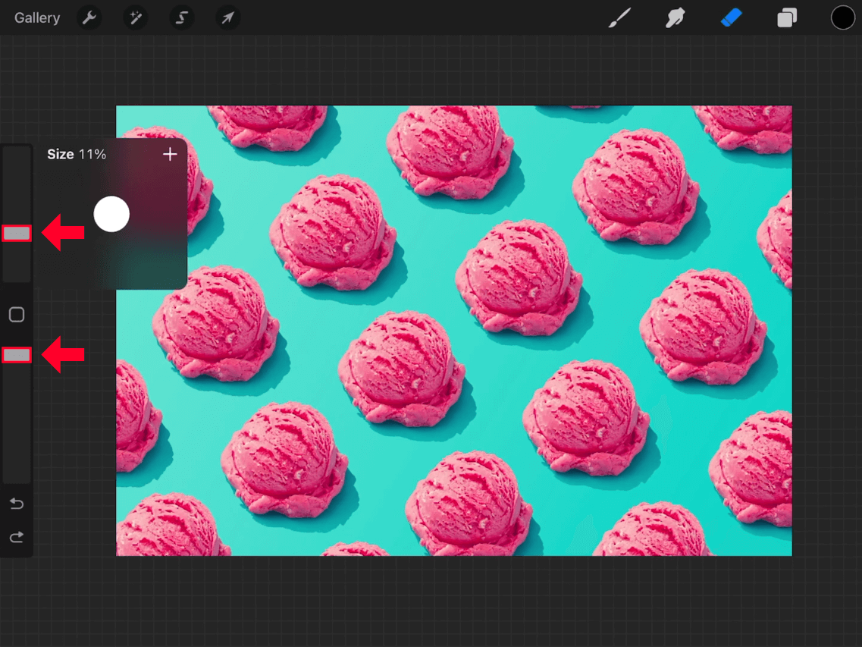Click the opacity slider handle

point(17,355)
